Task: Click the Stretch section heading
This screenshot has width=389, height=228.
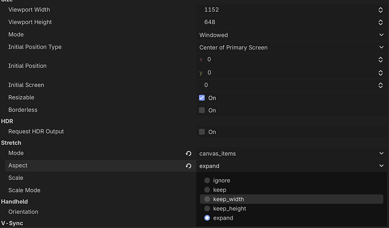Action: point(11,143)
